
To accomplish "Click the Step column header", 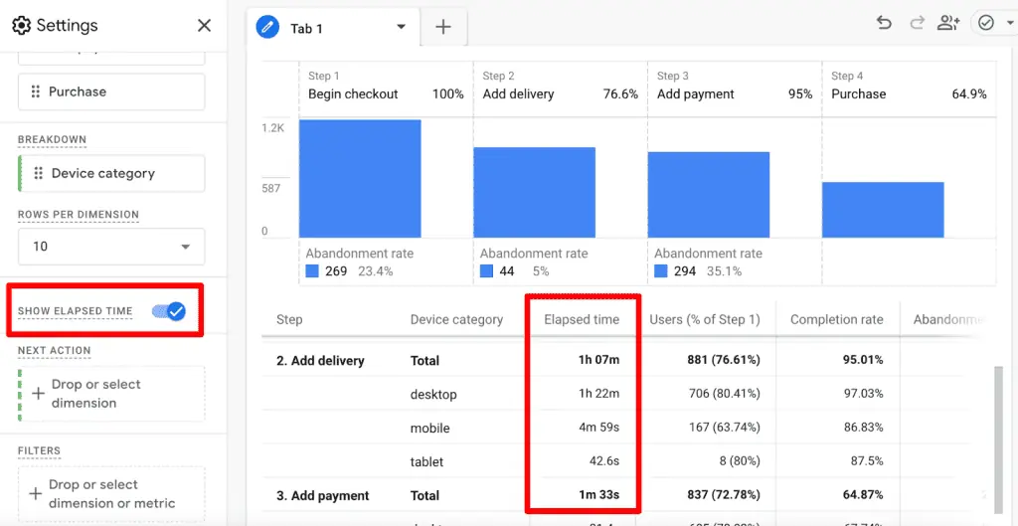I will coord(289,319).
